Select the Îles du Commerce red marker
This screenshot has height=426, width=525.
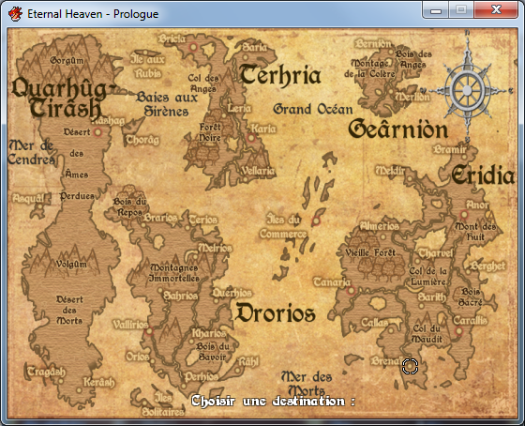point(316,221)
